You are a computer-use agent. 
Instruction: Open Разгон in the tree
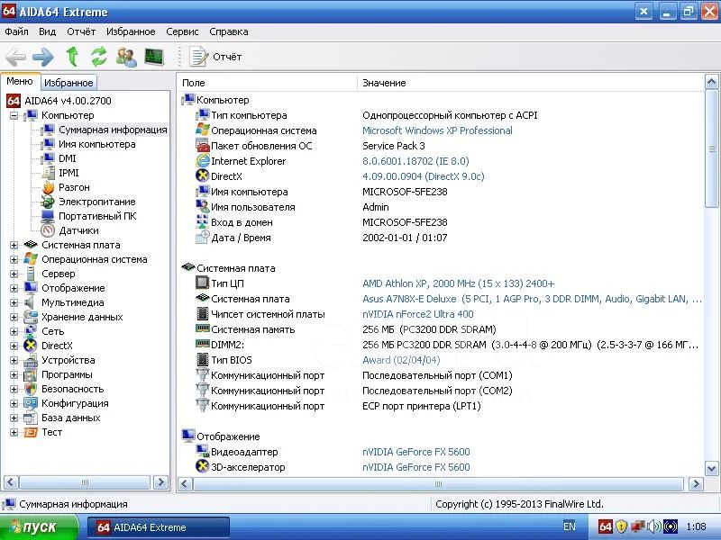74,187
